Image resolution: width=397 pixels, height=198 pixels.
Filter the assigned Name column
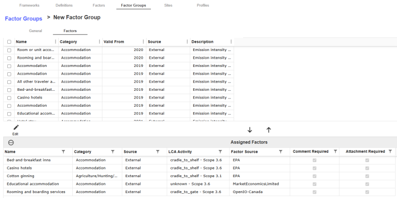click(x=63, y=152)
